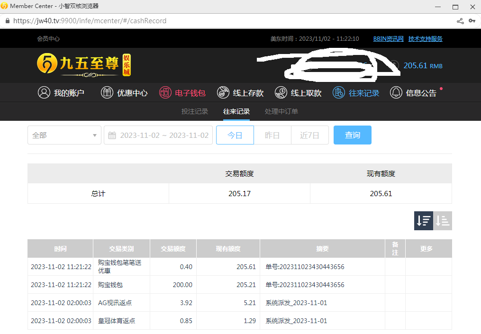481x334 pixels.
Task: Click the E-wallet (电子钱包) icon
Action: (165, 93)
